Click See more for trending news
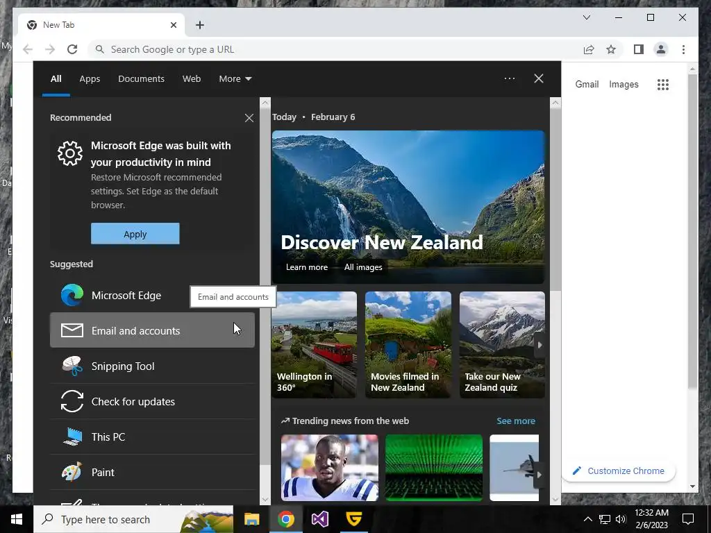This screenshot has width=711, height=533. tap(516, 421)
